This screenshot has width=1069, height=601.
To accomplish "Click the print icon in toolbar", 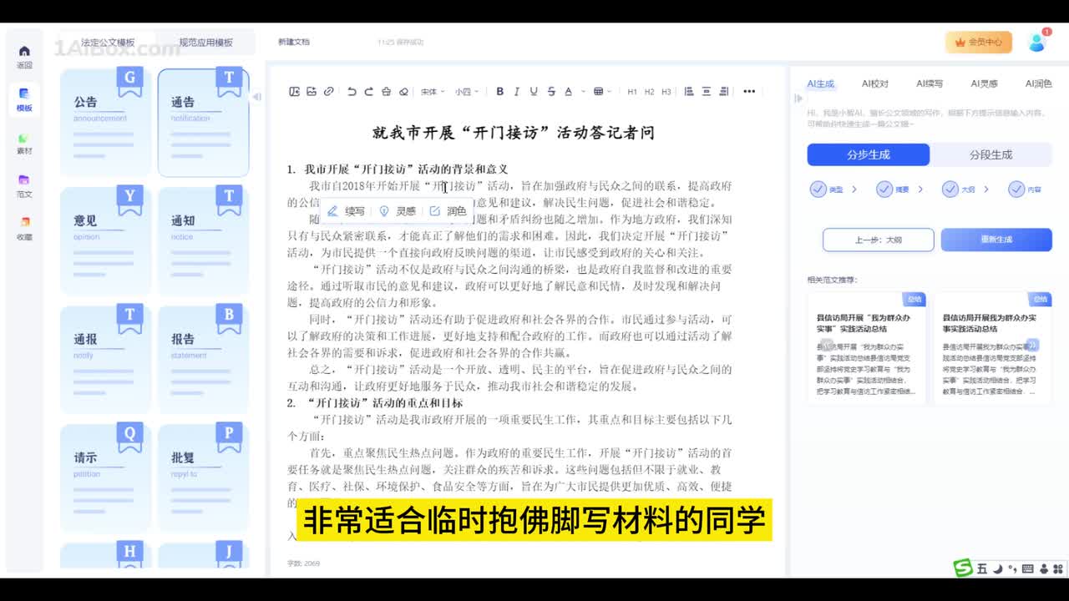I will tap(386, 92).
